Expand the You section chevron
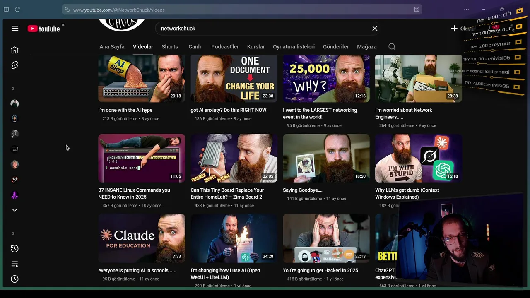This screenshot has height=298, width=530. pos(13,233)
